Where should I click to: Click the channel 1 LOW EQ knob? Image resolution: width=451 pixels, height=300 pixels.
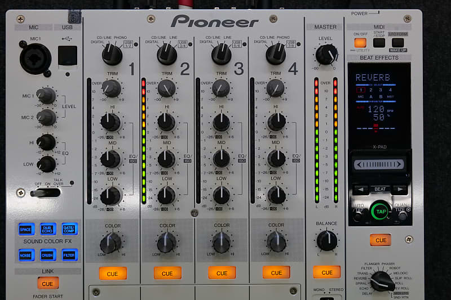coord(110,195)
